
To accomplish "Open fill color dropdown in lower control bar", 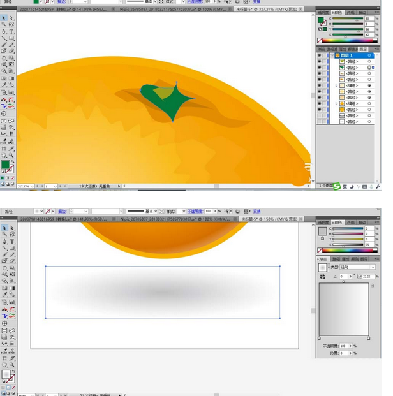I will click(x=41, y=211).
